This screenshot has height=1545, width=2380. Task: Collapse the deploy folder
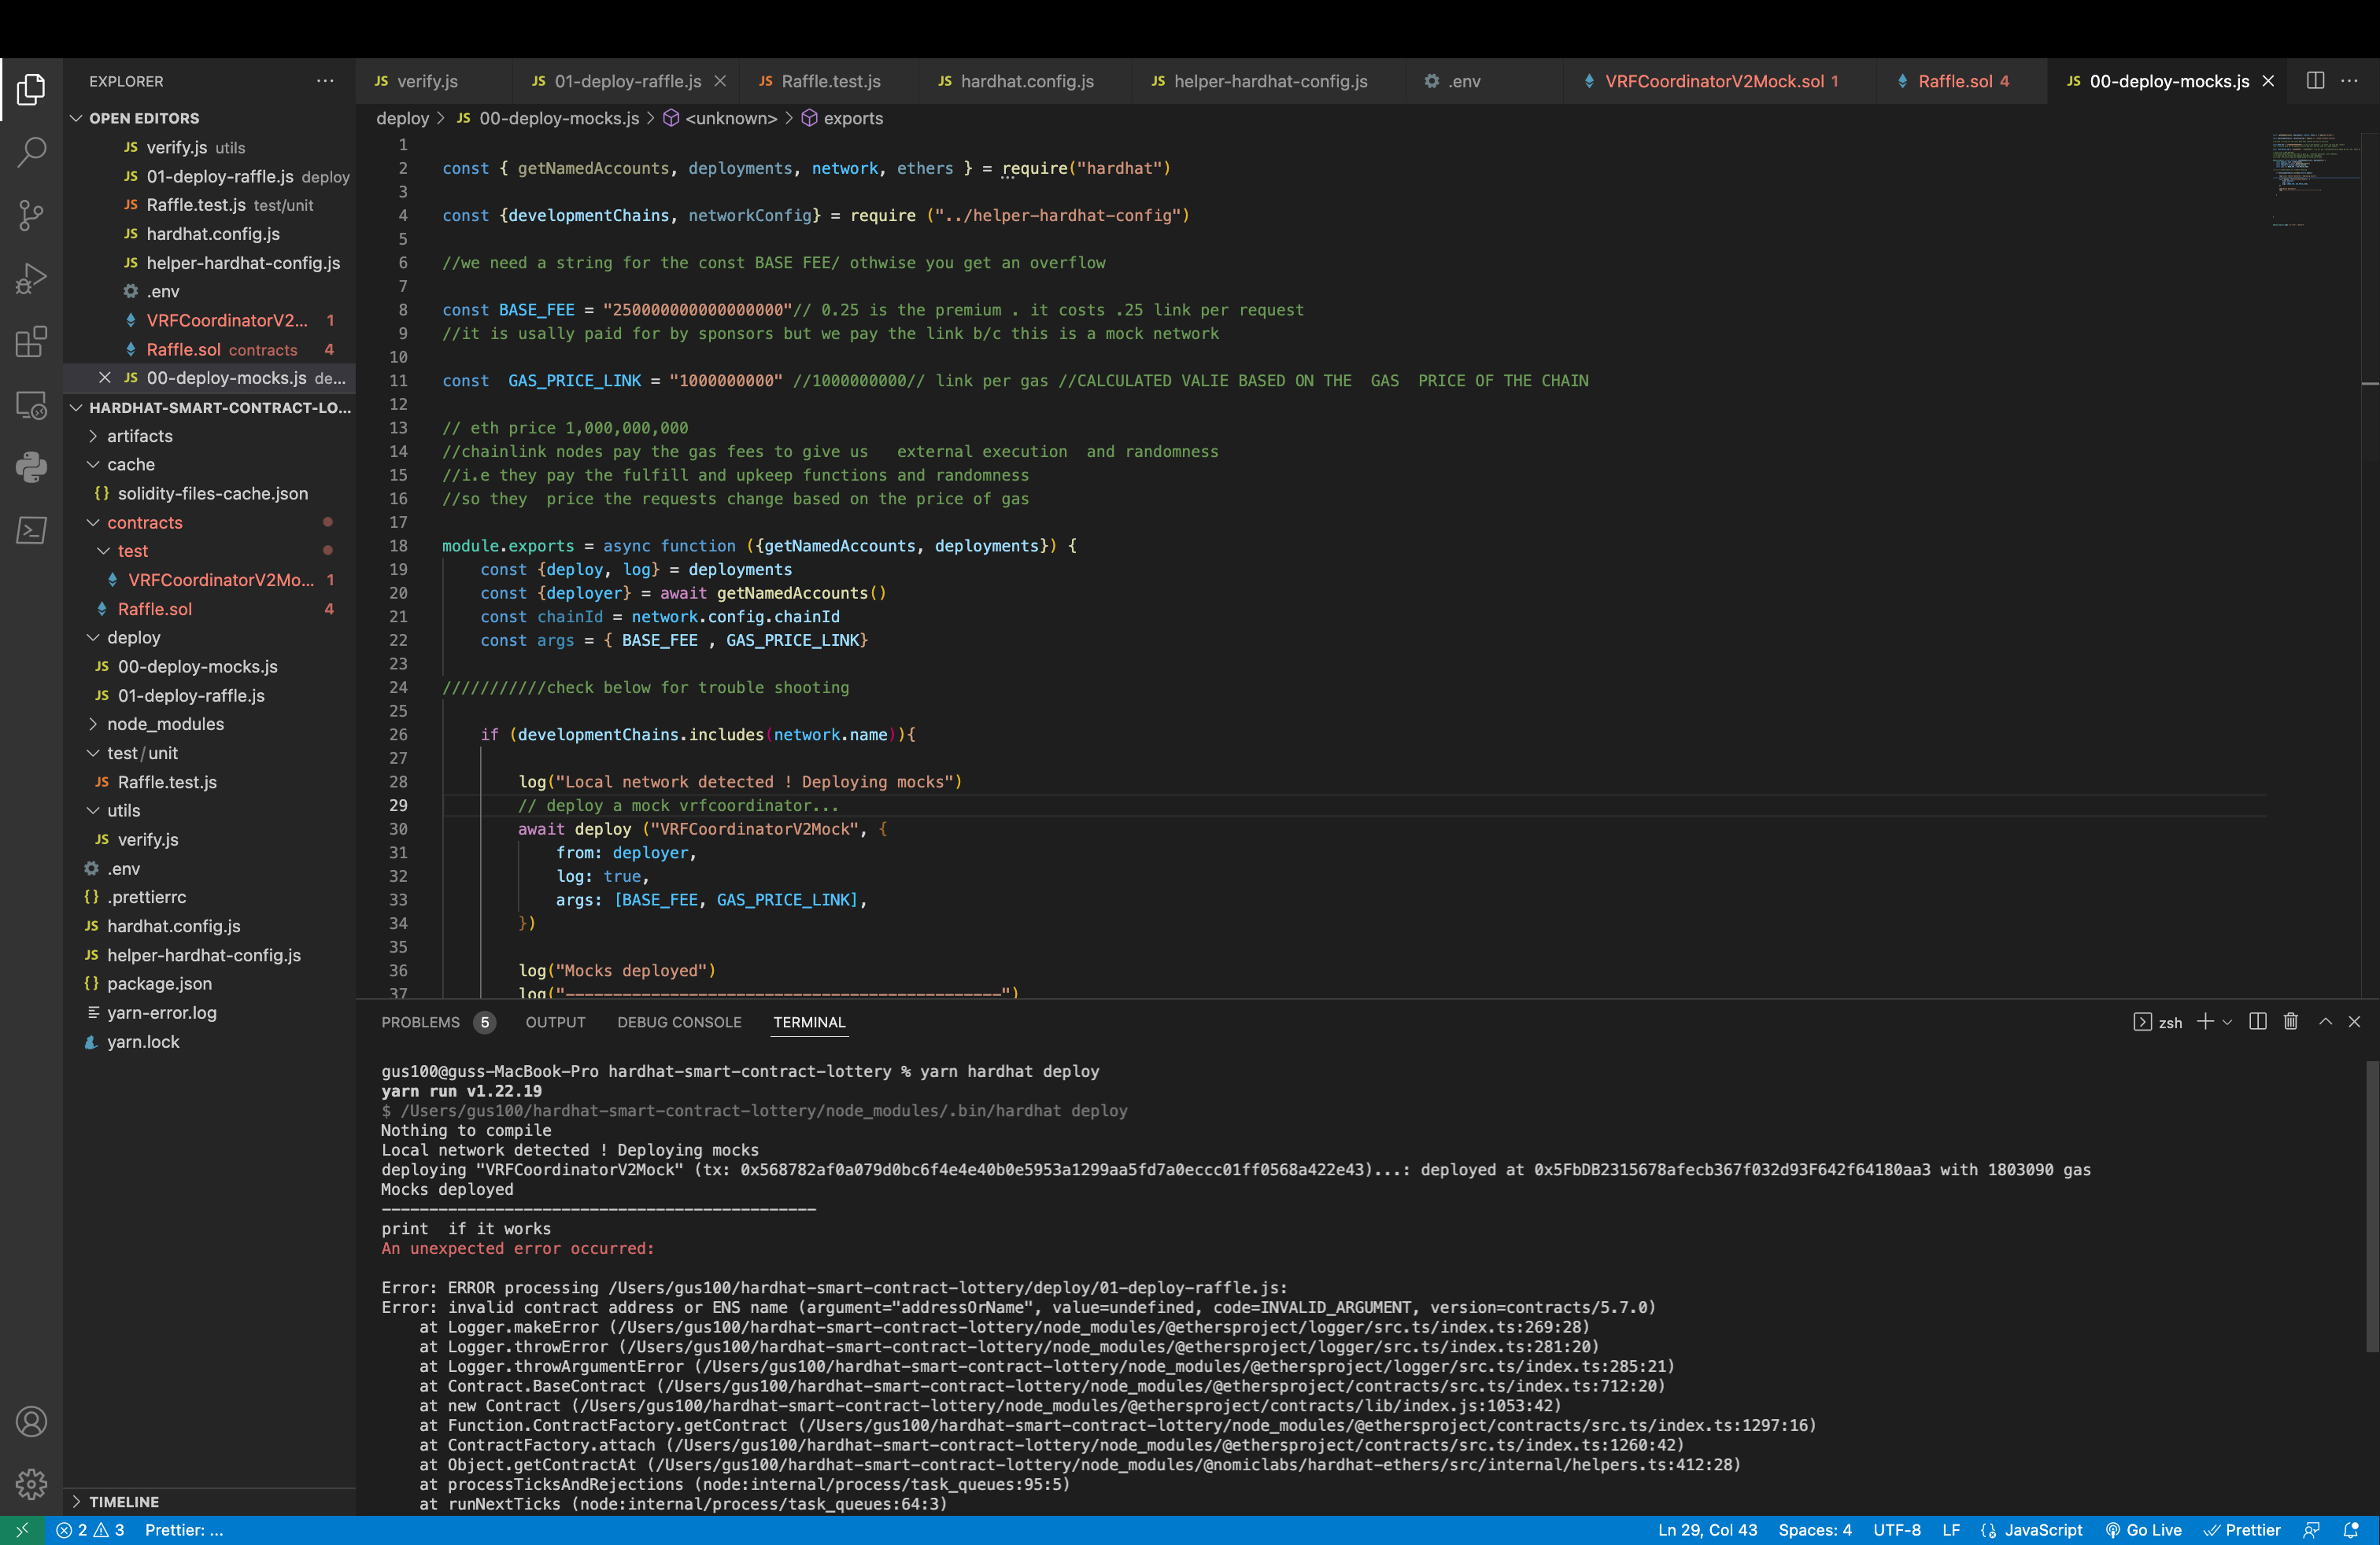(210, 637)
